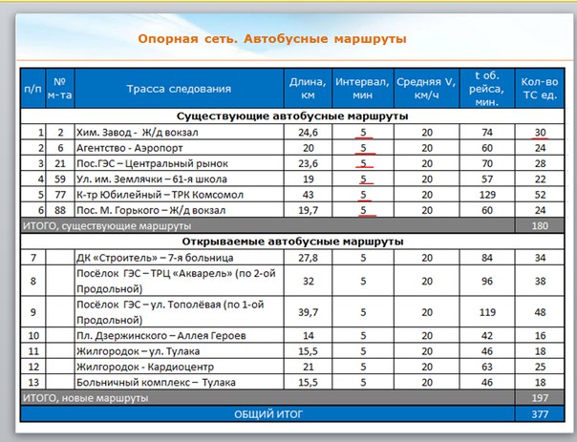This screenshot has width=577, height=442.
Task: Click the length value 43
Action: pyautogui.click(x=308, y=195)
